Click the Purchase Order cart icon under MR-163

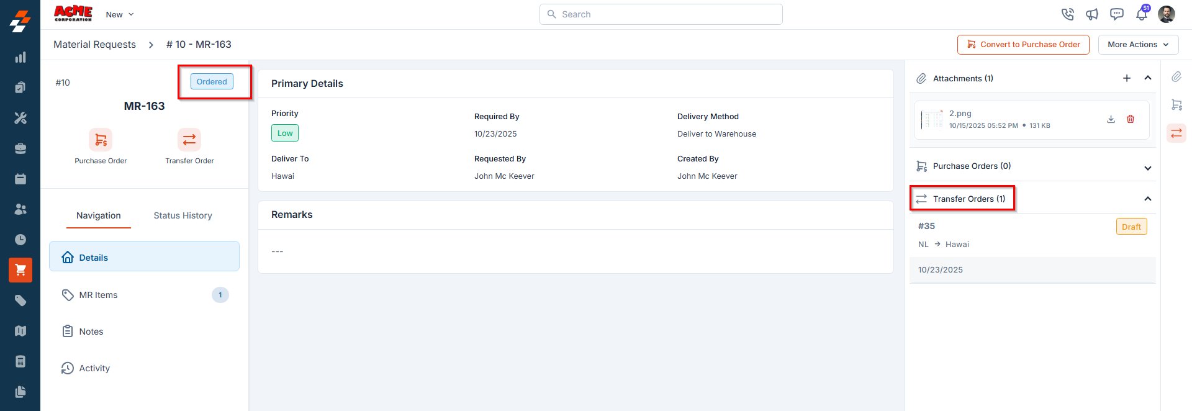pyautogui.click(x=101, y=140)
